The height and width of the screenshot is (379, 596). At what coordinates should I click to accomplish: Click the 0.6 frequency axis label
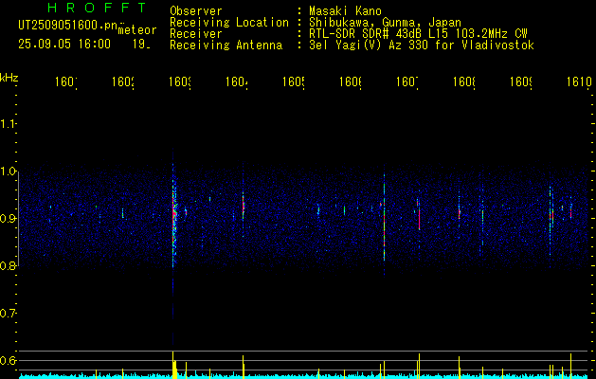pyautogui.click(x=8, y=360)
